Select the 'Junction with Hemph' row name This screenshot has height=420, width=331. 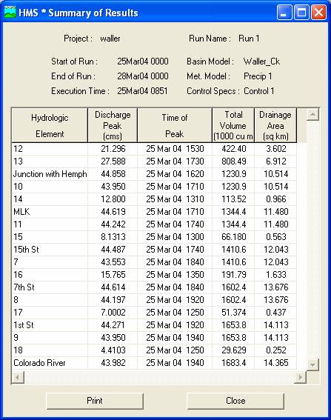tap(50, 174)
